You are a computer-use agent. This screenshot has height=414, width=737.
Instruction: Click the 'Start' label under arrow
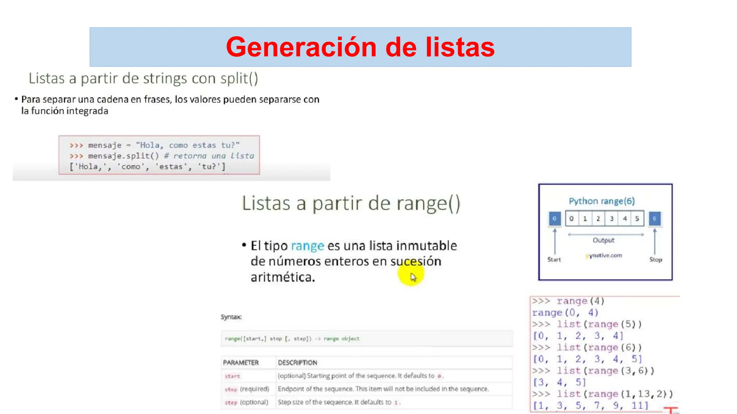coord(554,259)
